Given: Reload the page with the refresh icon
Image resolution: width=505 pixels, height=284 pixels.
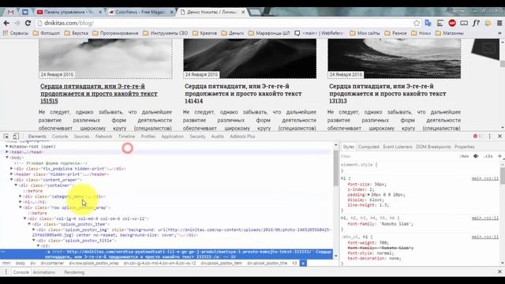Looking at the screenshot, I should click(28, 23).
